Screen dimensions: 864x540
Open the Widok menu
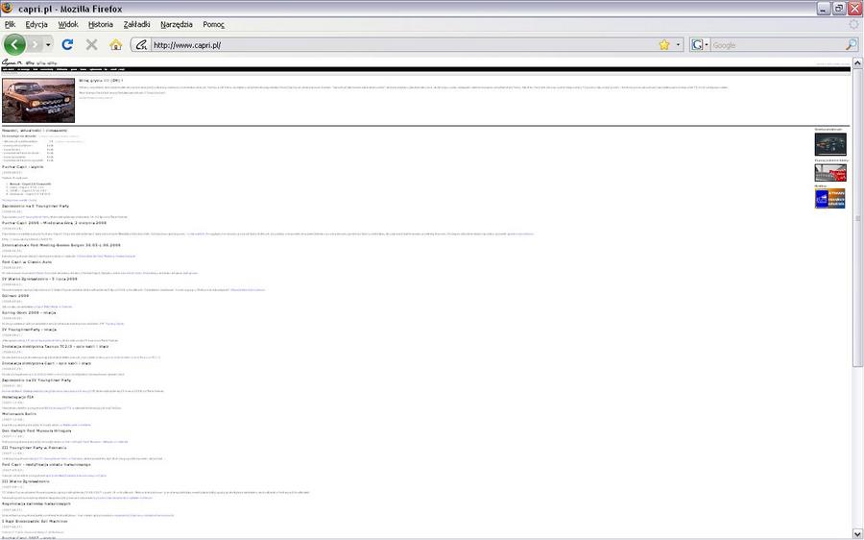68,24
